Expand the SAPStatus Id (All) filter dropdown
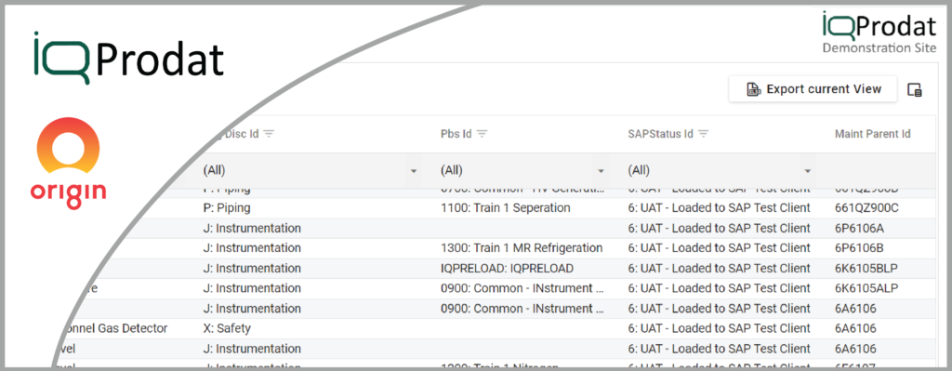This screenshot has height=371, width=952. coord(808,171)
